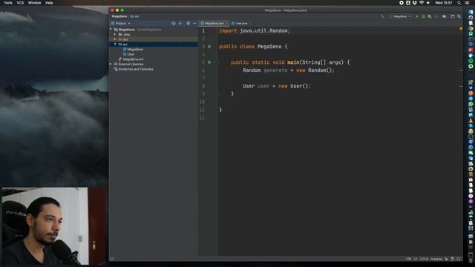Open the MegaSena run configuration dropdown
This screenshot has height=267, width=475.
click(401, 16)
